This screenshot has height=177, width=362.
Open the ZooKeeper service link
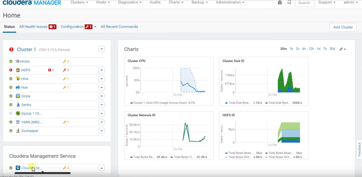coord(30,131)
